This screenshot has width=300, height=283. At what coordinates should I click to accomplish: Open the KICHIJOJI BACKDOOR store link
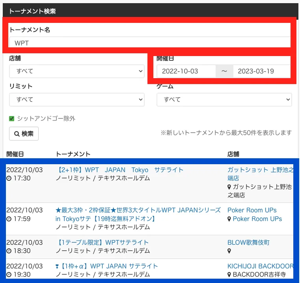tap(261, 266)
